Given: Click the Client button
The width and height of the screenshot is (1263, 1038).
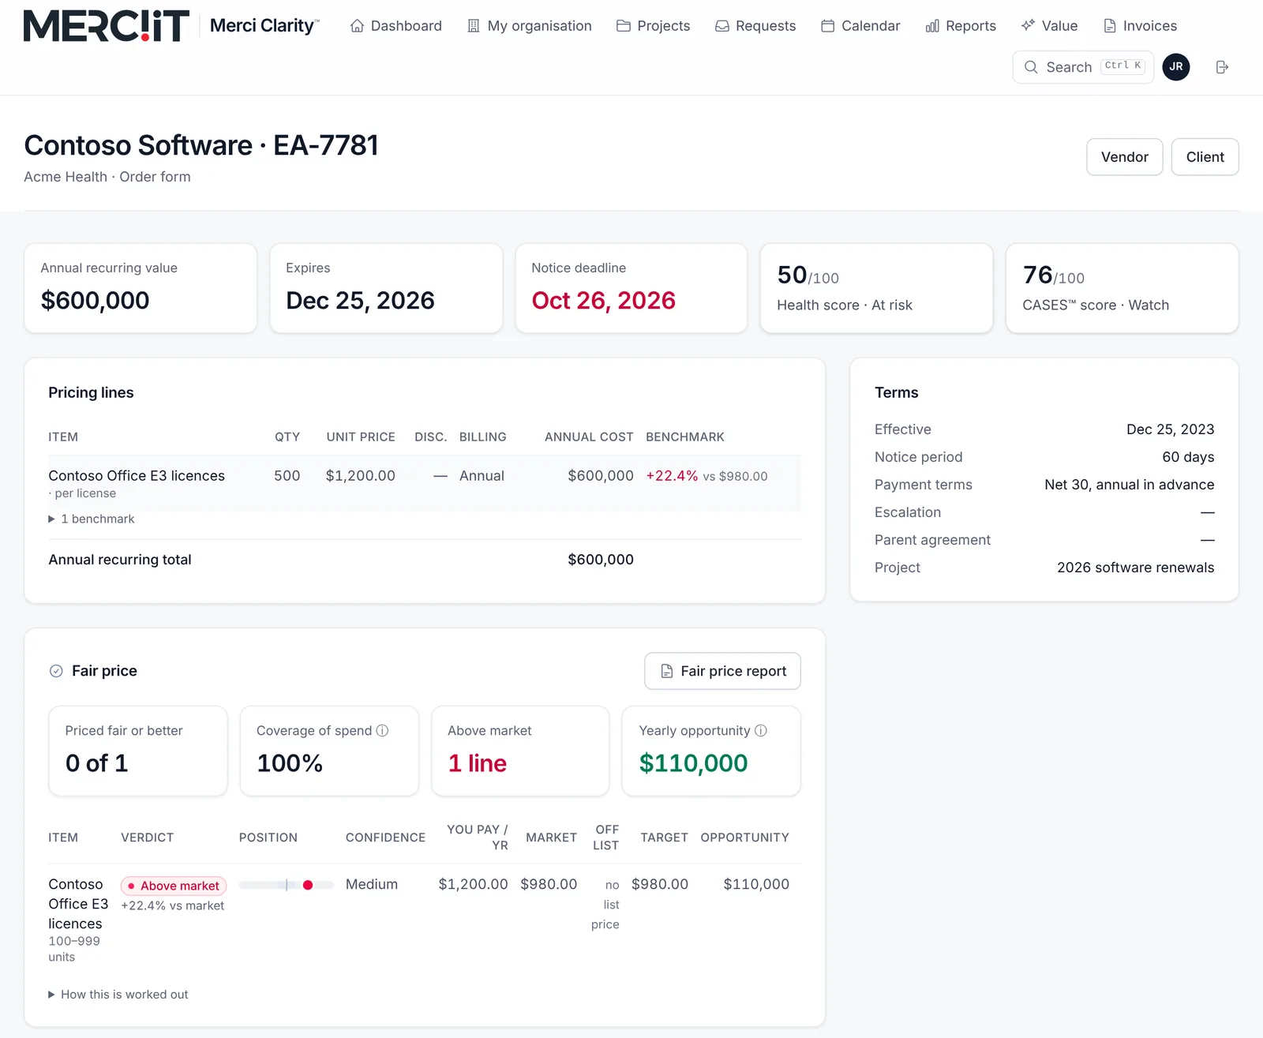Looking at the screenshot, I should (1205, 157).
